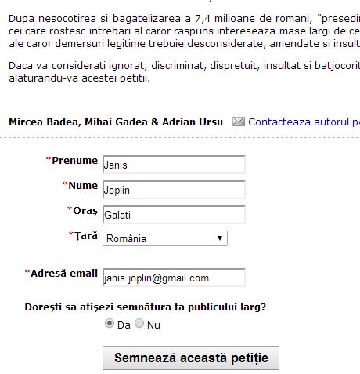Click the envelope icon beside the authors' names
The image size is (360, 374).
pos(239,122)
